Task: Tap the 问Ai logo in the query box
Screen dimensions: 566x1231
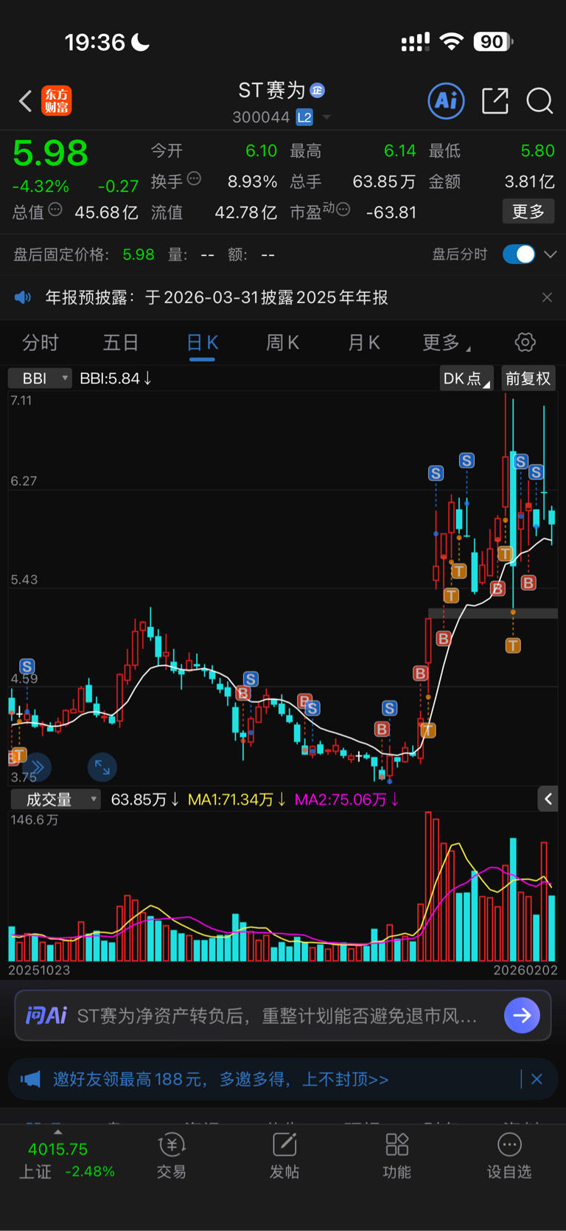Action: (x=46, y=1016)
